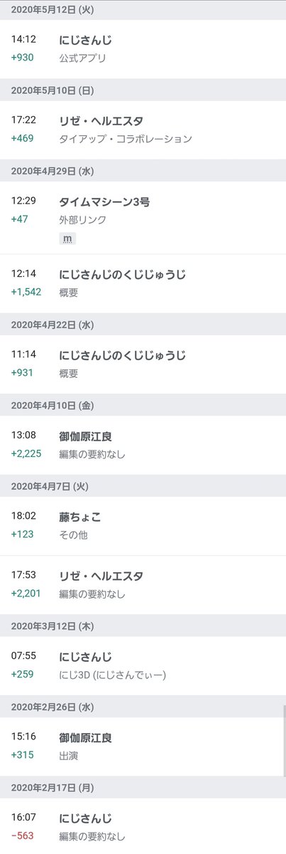
Task: Click the −563 red byte change value
Action: point(23,836)
